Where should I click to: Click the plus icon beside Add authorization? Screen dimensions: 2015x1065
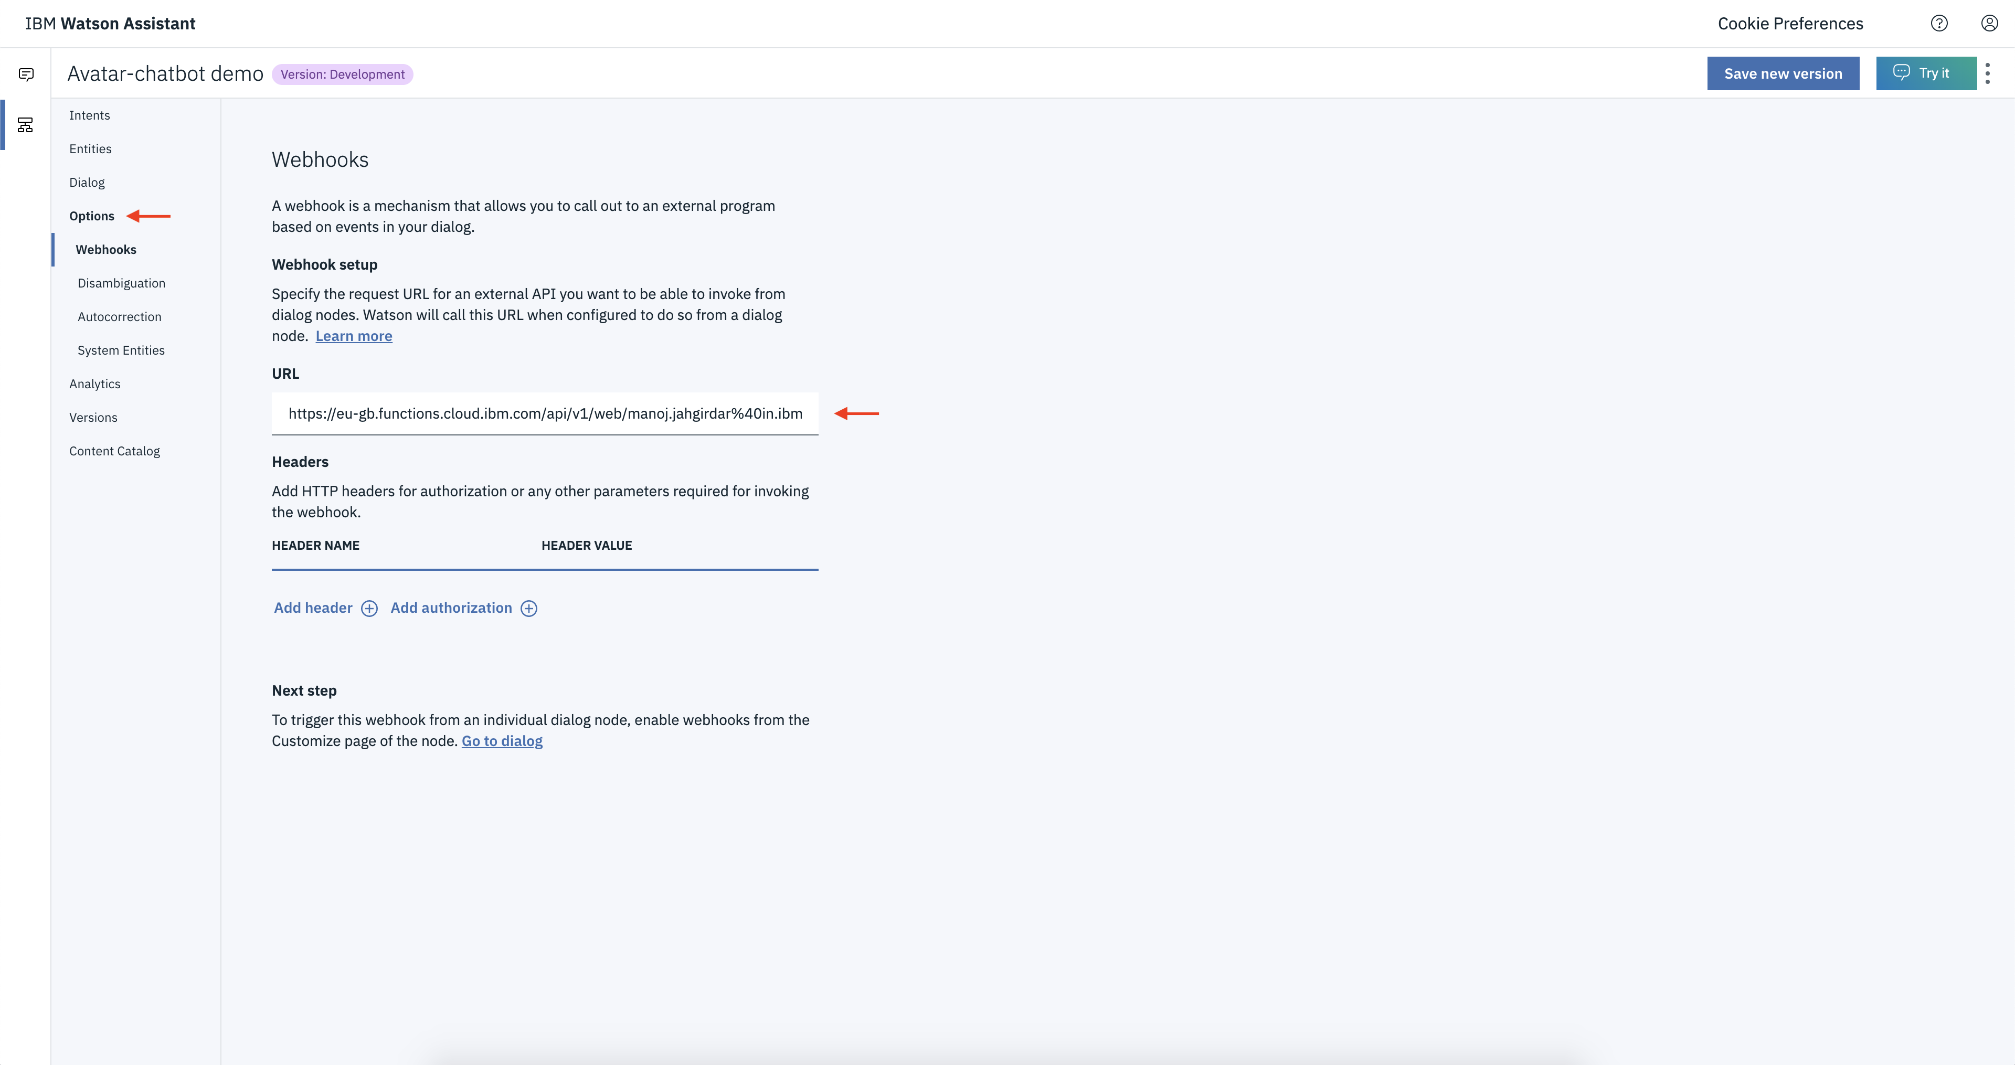[x=529, y=609]
